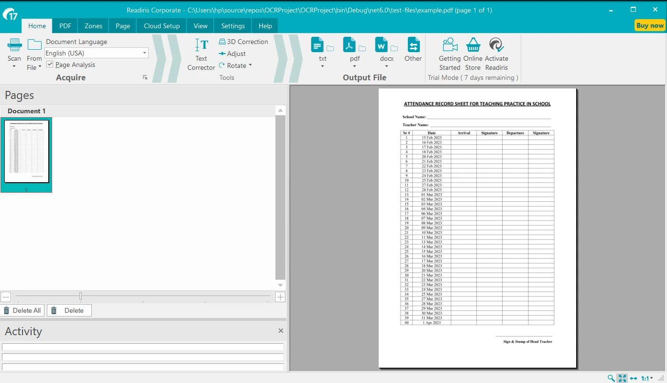Click the Delete All button
This screenshot has width=667, height=383.
pyautogui.click(x=22, y=310)
